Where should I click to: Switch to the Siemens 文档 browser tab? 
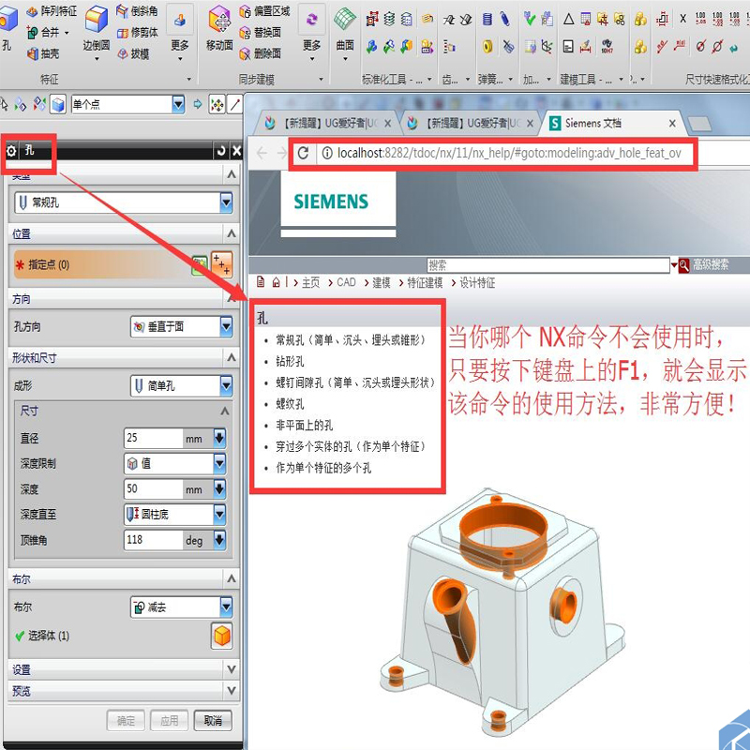pyautogui.click(x=612, y=124)
